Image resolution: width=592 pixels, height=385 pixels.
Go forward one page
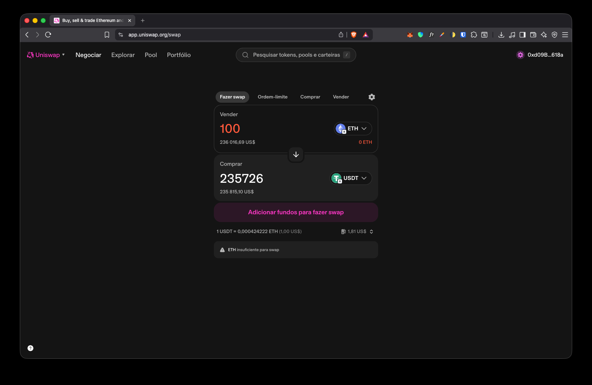tap(38, 35)
